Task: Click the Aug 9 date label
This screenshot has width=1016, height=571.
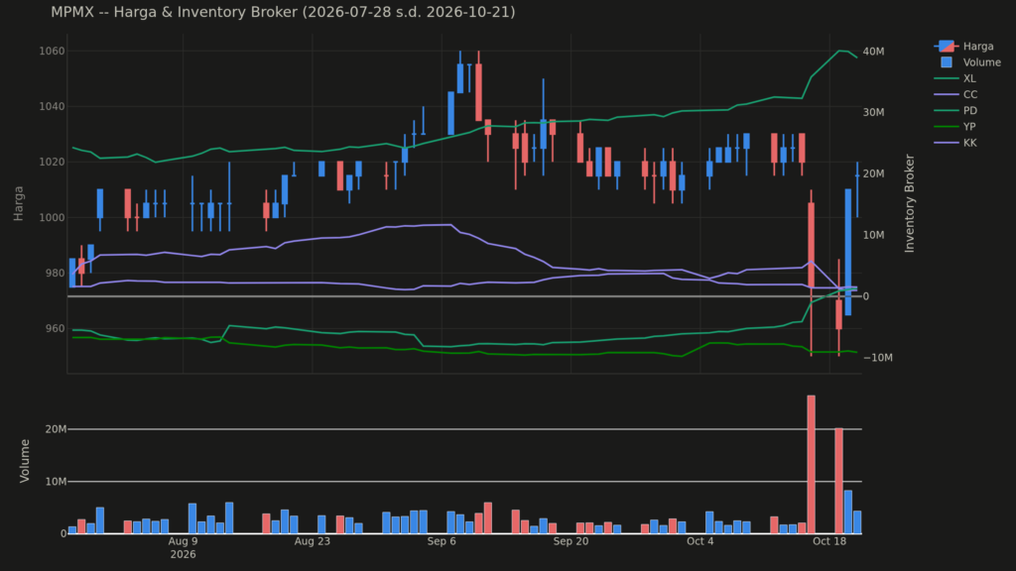Action: coord(183,541)
